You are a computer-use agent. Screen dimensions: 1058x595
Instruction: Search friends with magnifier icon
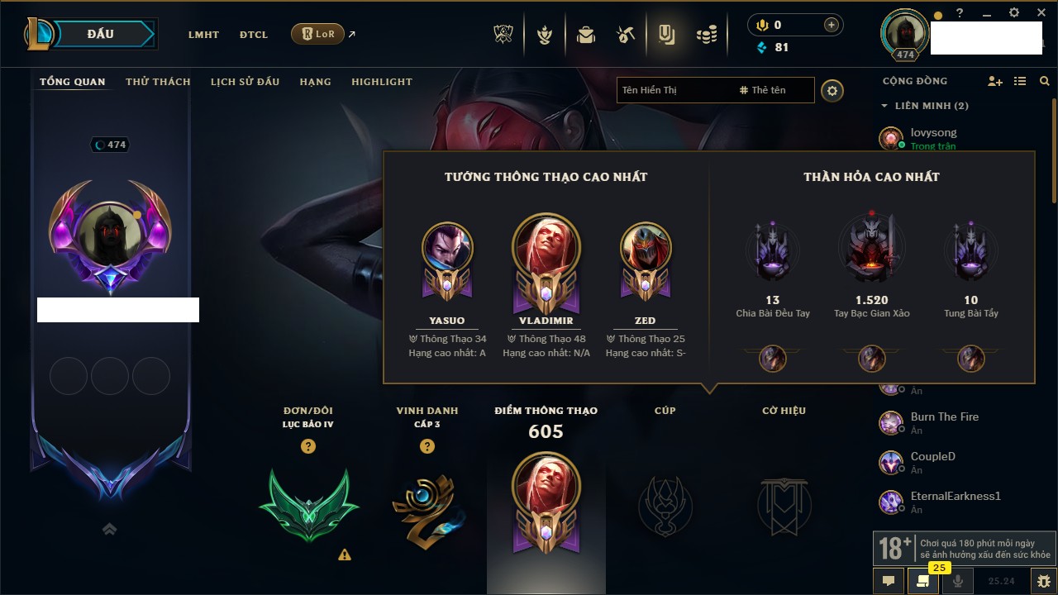click(1045, 81)
